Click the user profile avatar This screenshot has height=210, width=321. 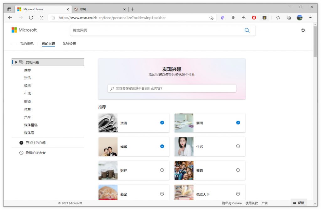click(x=299, y=18)
